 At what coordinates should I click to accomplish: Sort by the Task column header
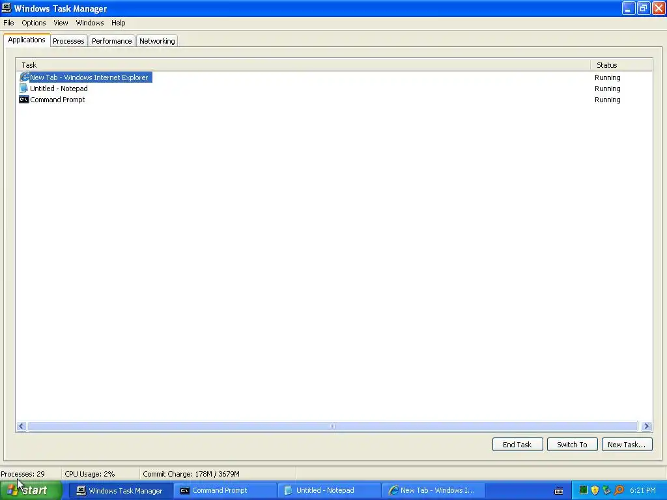[x=304, y=65]
